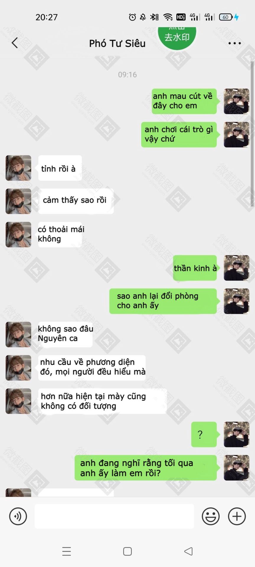Open the three-dot chat options menu
Screen dimensions: 255x567
click(x=235, y=43)
